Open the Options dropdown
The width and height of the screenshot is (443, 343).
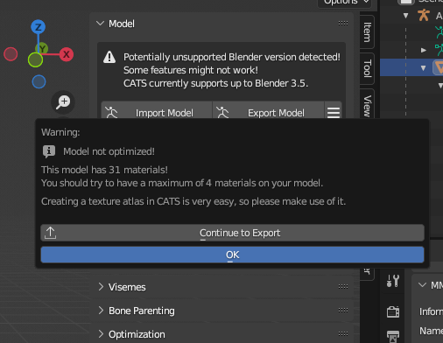pyautogui.click(x=345, y=3)
